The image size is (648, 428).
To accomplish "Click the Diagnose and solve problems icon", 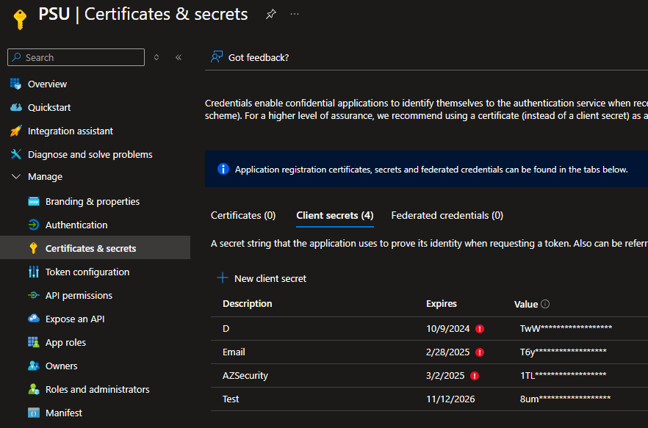I will (15, 154).
